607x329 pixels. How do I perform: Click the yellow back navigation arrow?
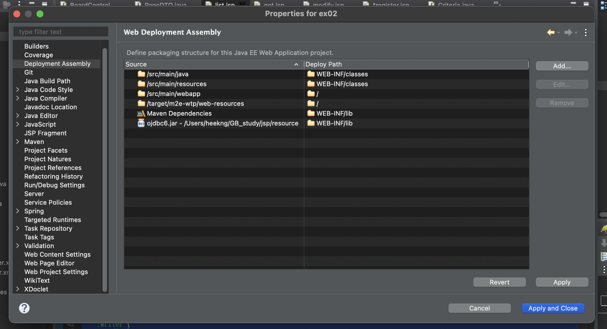(x=551, y=32)
